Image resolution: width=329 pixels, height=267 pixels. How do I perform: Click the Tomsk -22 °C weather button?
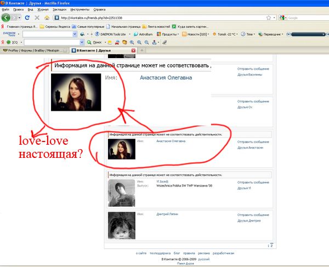tap(225, 34)
